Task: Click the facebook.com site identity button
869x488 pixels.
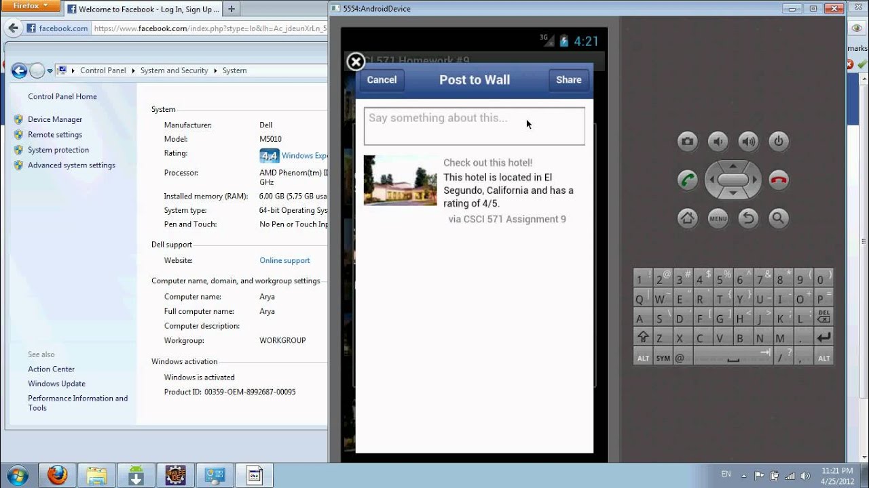Action: pos(58,28)
